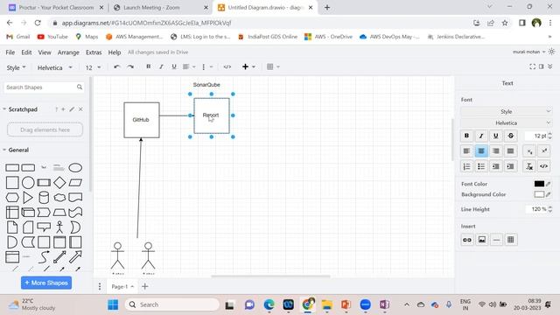Click the Undo arrow in toolbar

pos(116,66)
